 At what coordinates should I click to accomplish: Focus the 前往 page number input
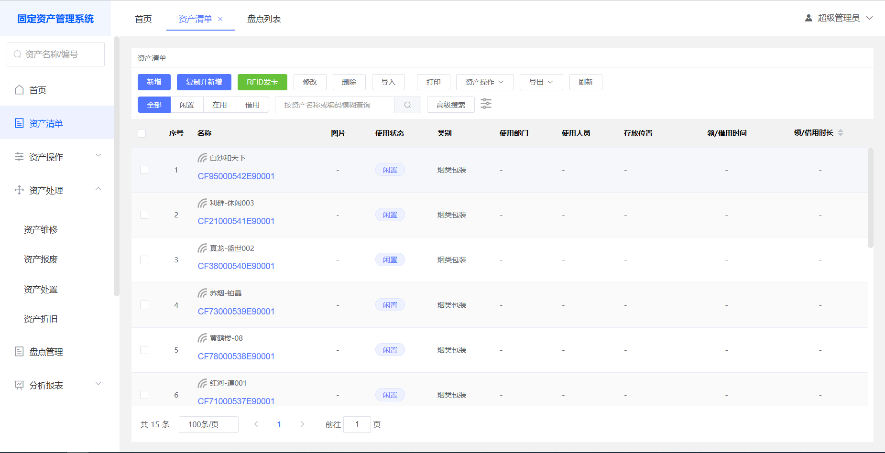point(357,424)
